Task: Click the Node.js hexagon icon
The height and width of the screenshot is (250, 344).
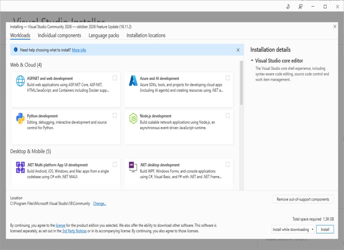Action: tap(133, 118)
